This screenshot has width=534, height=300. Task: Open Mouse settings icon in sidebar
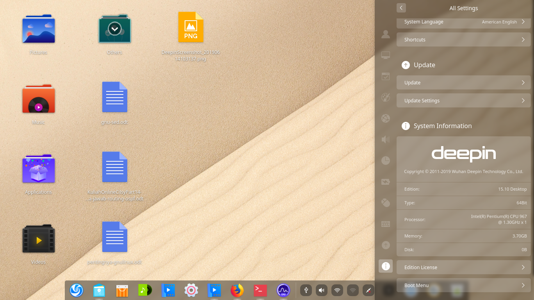click(x=386, y=203)
